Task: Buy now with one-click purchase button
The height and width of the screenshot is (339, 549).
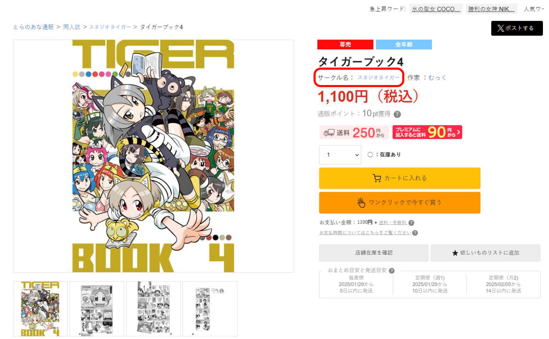Action: (399, 202)
